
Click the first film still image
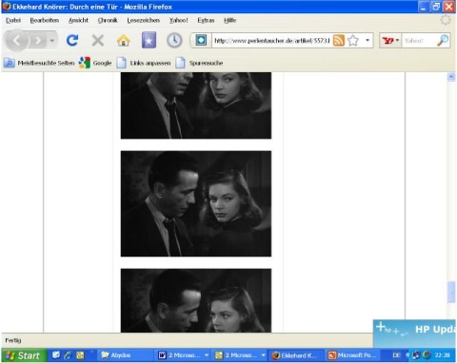196,105
